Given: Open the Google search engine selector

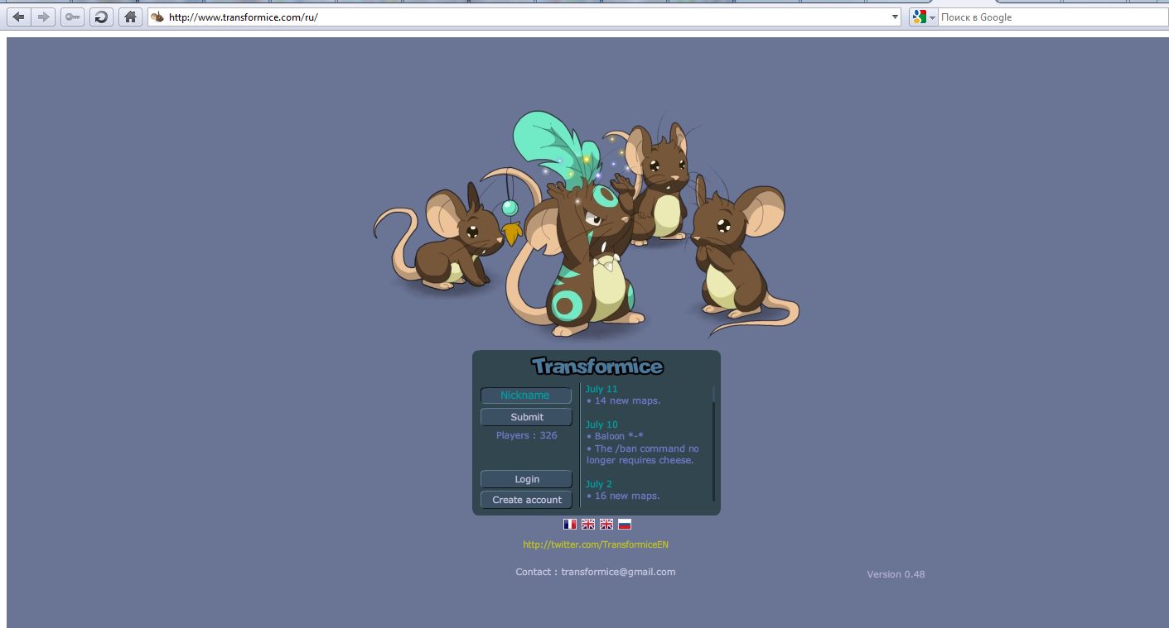Looking at the screenshot, I should [923, 17].
